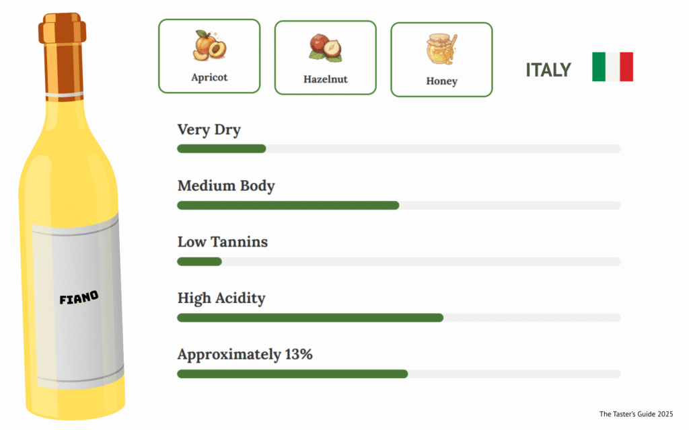Click the Very Dry heading

(x=209, y=130)
